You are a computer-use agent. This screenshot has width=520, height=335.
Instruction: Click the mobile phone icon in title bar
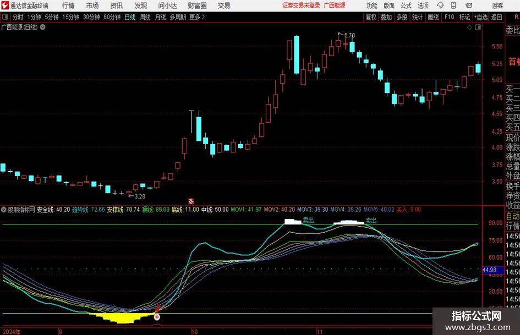(x=453, y=6)
